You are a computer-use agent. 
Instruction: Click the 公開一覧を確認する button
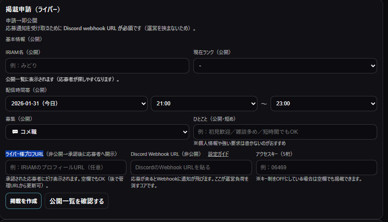pyautogui.click(x=76, y=201)
